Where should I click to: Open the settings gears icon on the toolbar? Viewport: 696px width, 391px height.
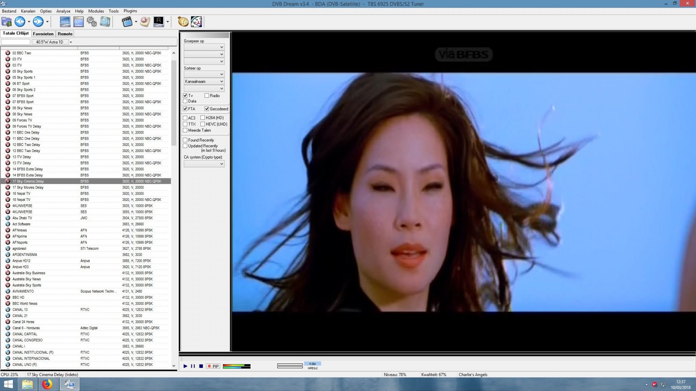[x=91, y=22]
